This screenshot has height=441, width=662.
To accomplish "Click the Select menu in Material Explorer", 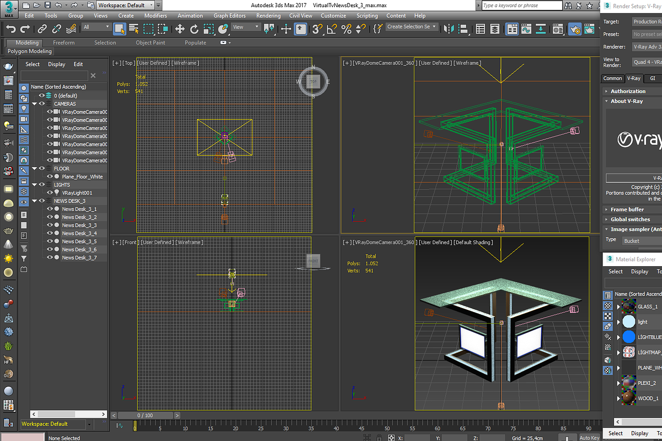I will [616, 271].
